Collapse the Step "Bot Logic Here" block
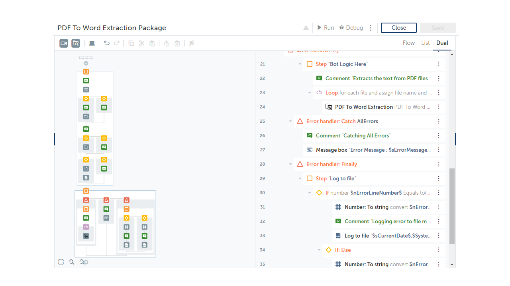This screenshot has height=286, width=510. pos(300,64)
